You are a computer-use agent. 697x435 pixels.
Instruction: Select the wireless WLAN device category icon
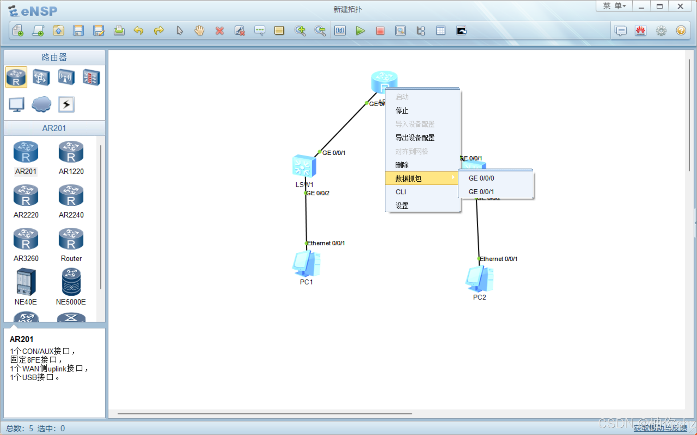(66, 77)
